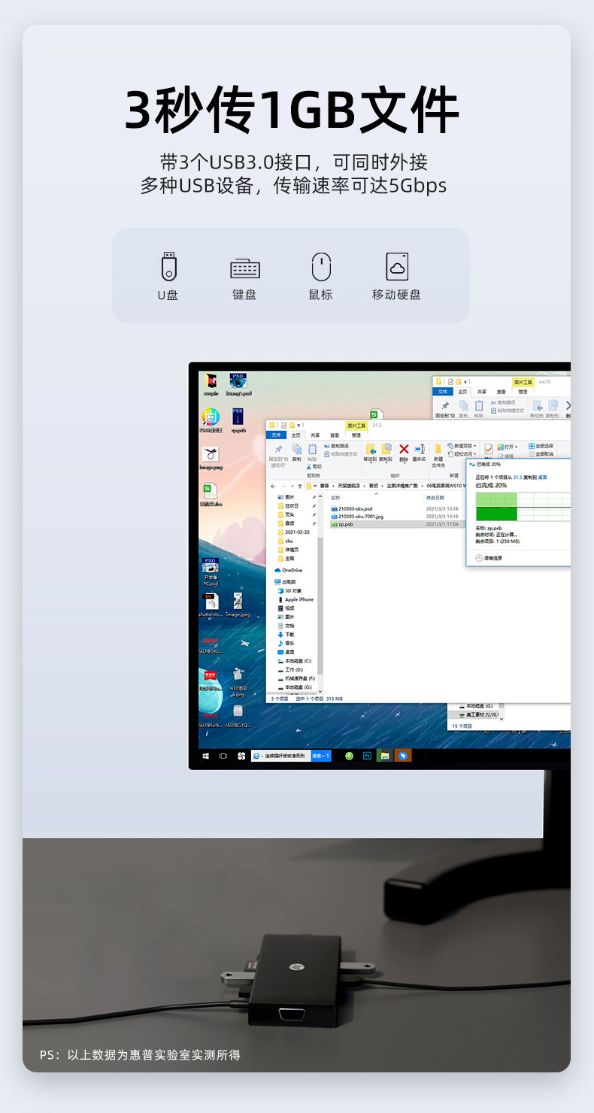Click 天猫旗舰店 in the address breadcrumb

[x=349, y=486]
